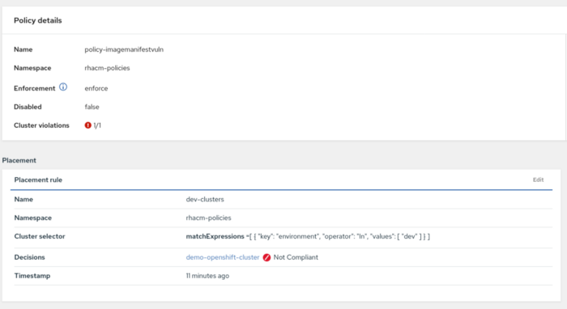
Task: Click the red Not Compliant status icon
Action: (x=266, y=257)
